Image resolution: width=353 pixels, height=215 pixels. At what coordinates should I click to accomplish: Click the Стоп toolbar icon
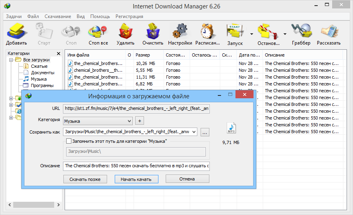[71, 31]
